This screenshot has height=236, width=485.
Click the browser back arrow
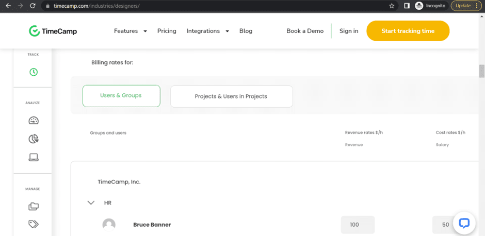[x=8, y=6]
